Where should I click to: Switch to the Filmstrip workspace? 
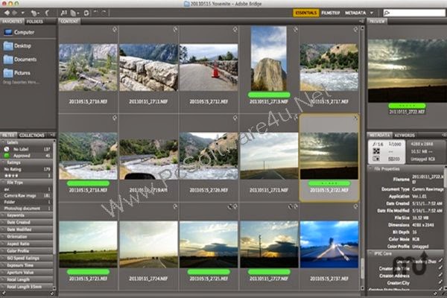point(330,13)
